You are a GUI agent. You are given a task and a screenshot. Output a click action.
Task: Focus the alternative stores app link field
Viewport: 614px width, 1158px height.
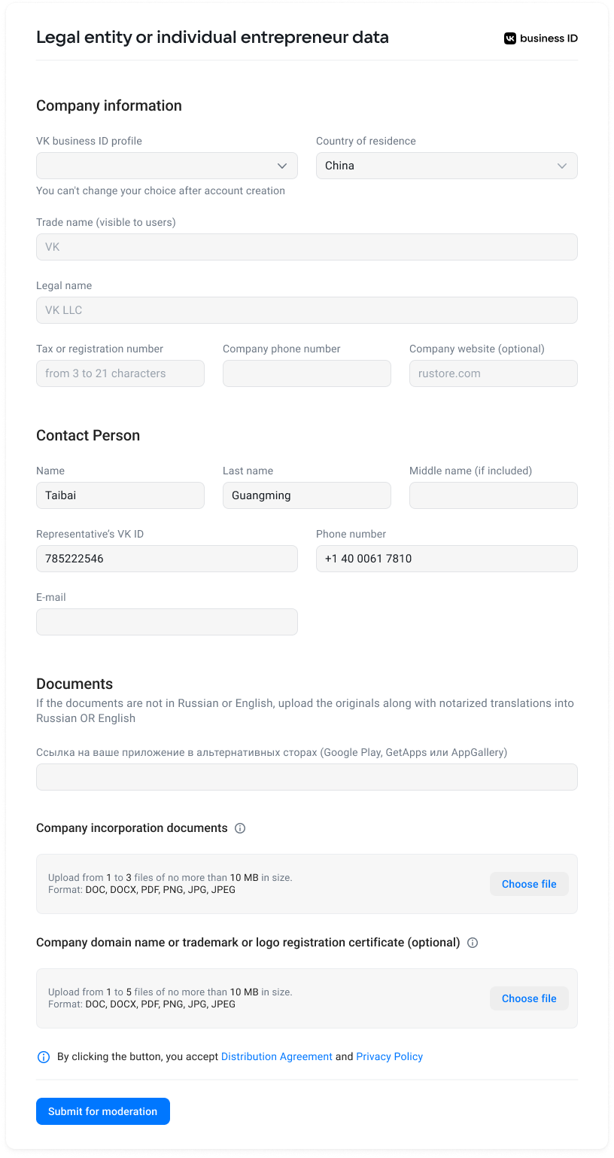(x=307, y=777)
